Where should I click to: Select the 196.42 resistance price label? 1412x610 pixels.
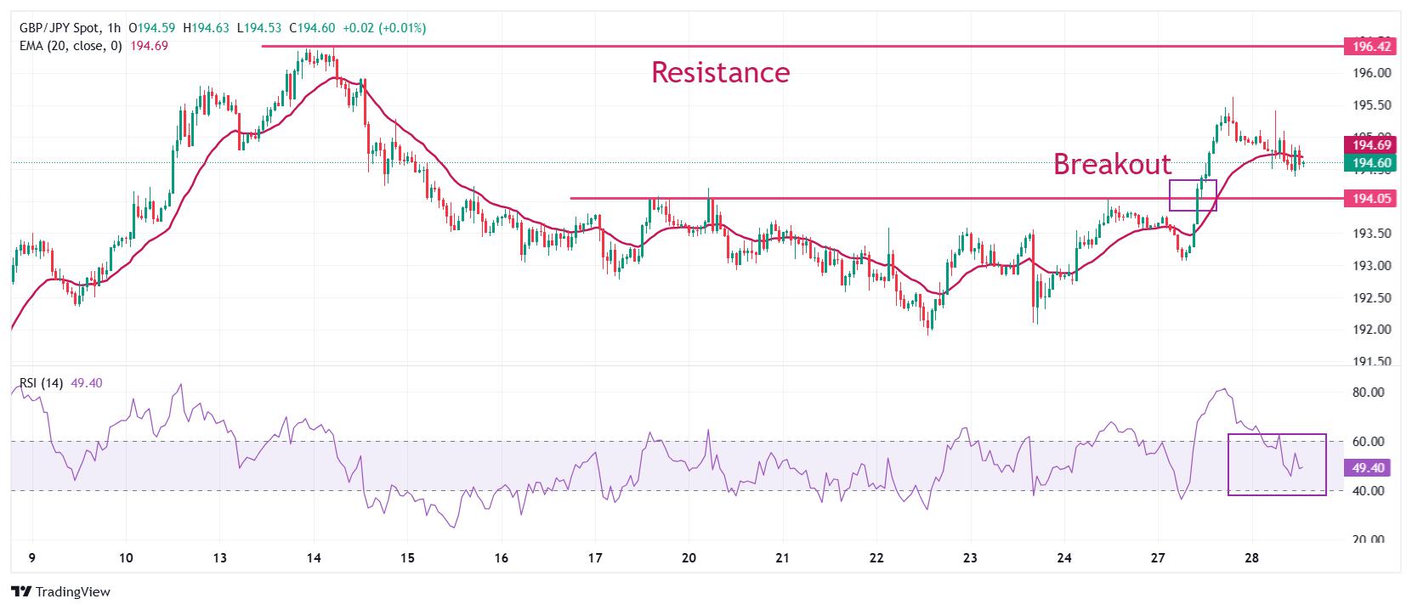(x=1370, y=47)
